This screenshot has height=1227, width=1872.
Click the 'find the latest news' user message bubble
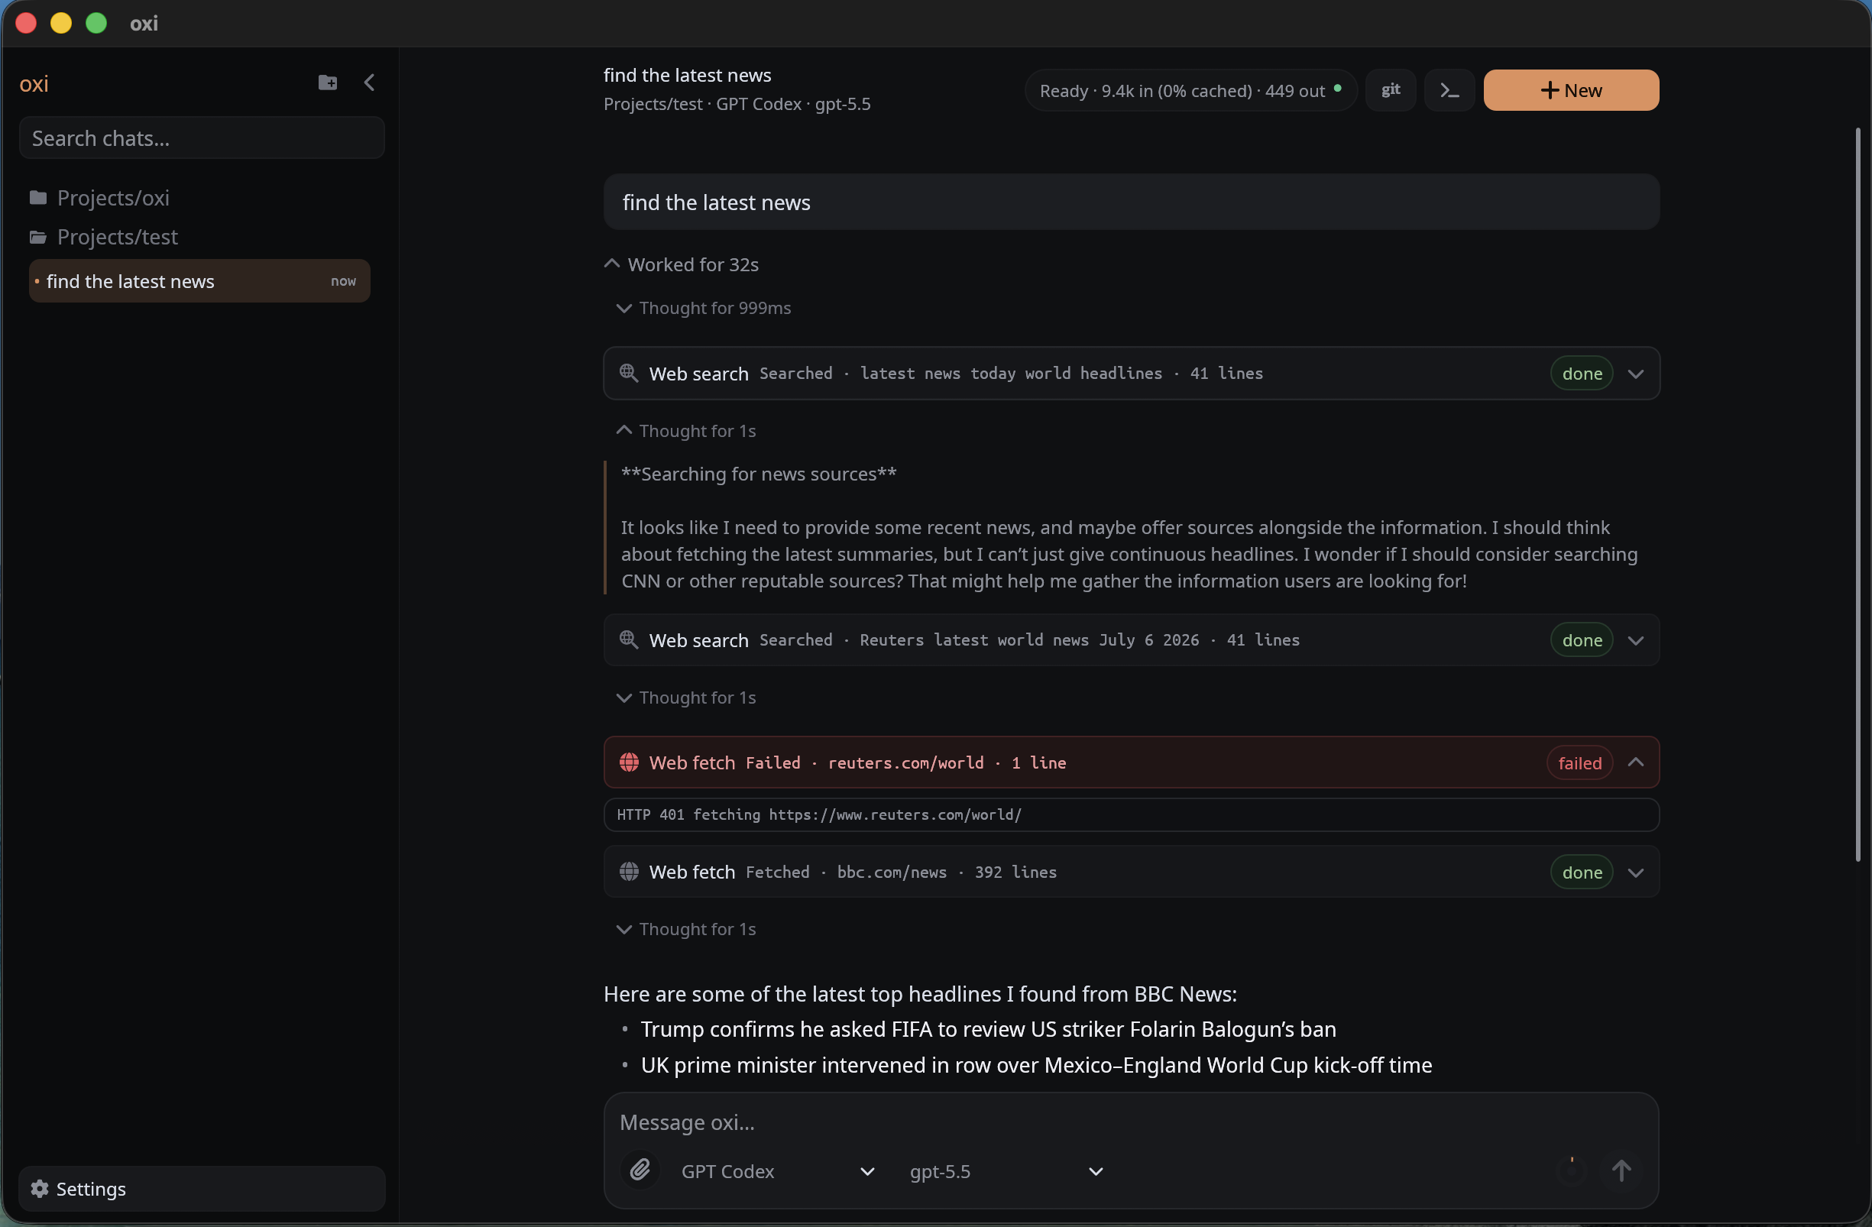pyautogui.click(x=1130, y=202)
